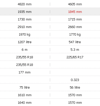The image size is (100, 106).
Task: Select the 56 litre tank value
Action: pos(75,88)
